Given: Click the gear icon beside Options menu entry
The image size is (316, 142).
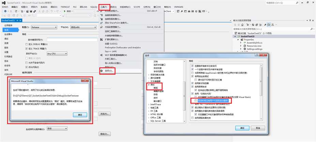Looking at the screenshot, I should (102, 71).
